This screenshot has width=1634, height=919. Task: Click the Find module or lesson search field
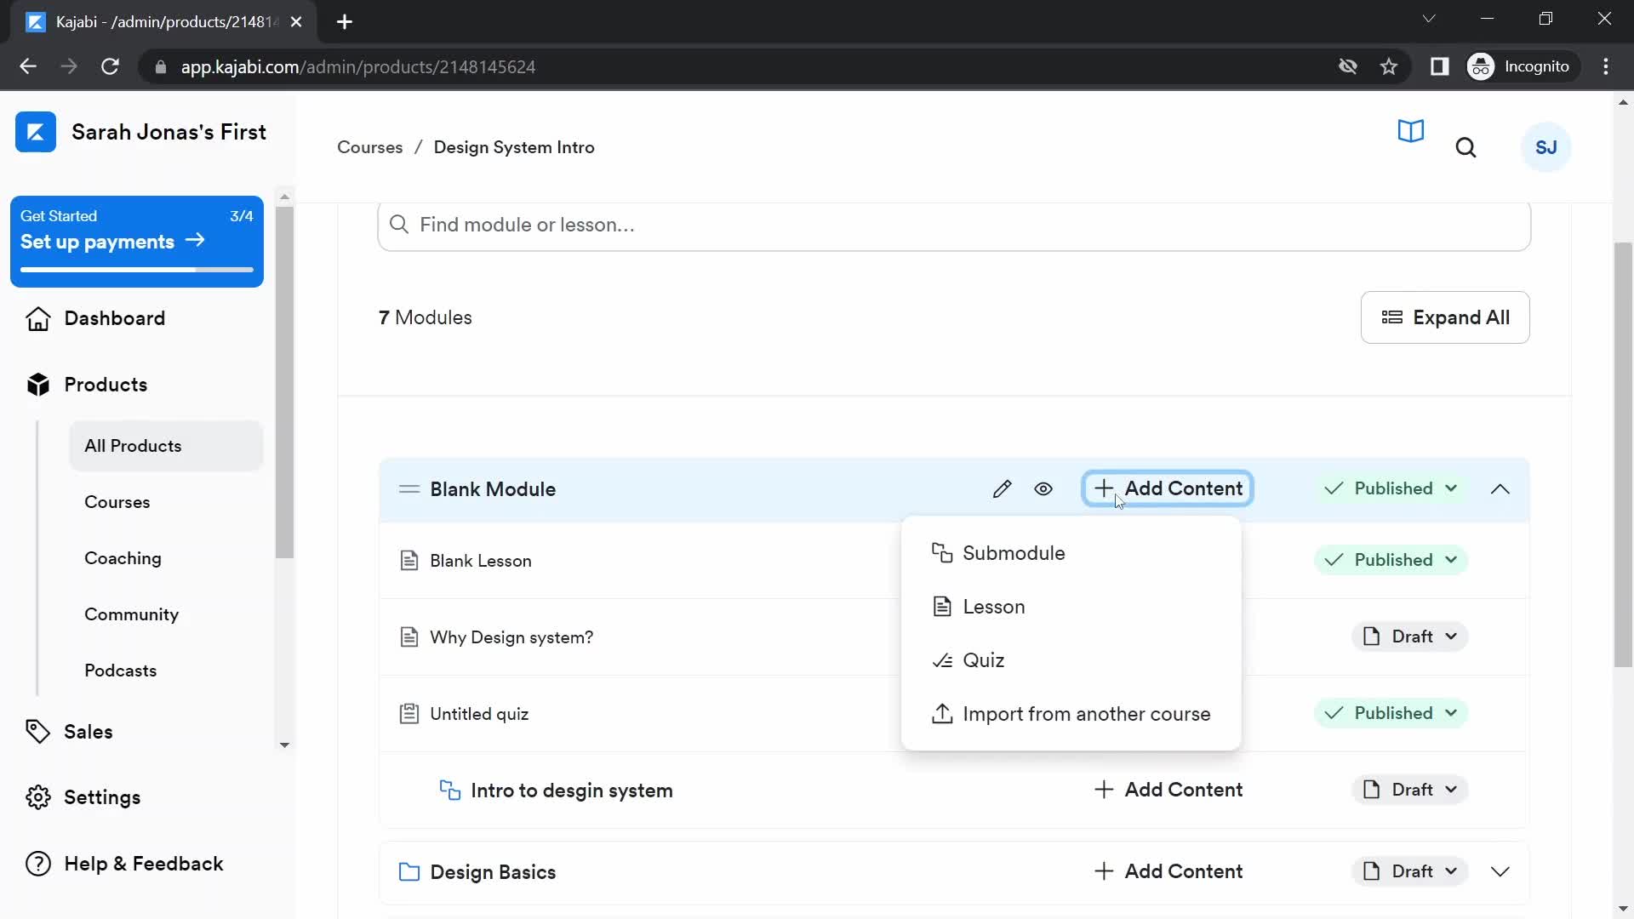point(954,225)
